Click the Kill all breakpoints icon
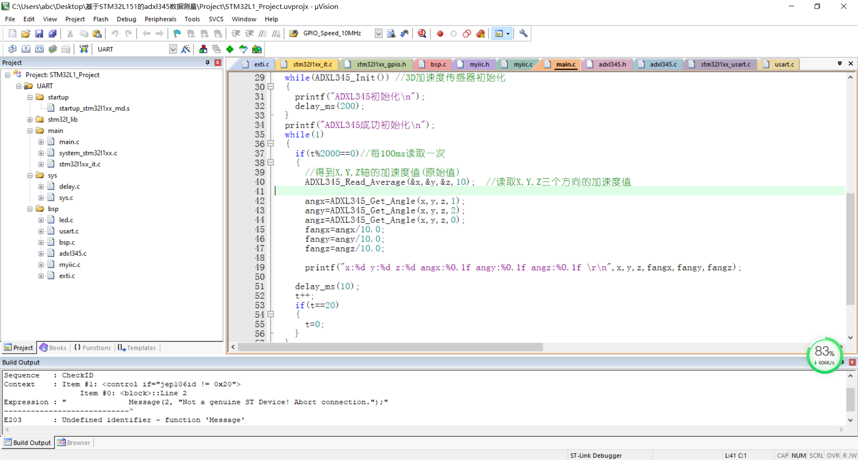Screen dimensions: 858x460 point(480,33)
